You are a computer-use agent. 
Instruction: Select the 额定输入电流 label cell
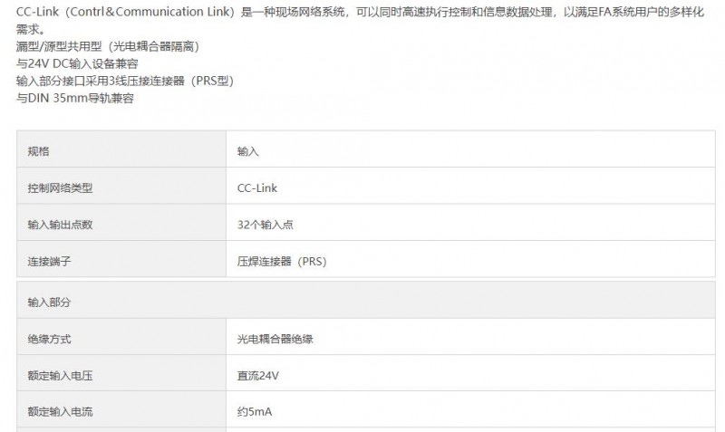121,409
